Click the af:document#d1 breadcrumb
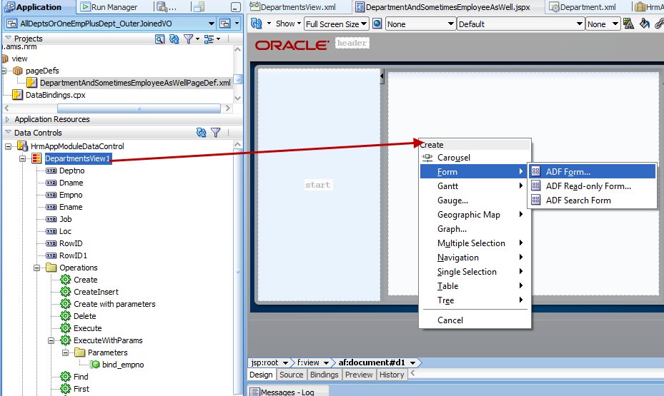Viewport: 664px width, 396px height. 372,362
